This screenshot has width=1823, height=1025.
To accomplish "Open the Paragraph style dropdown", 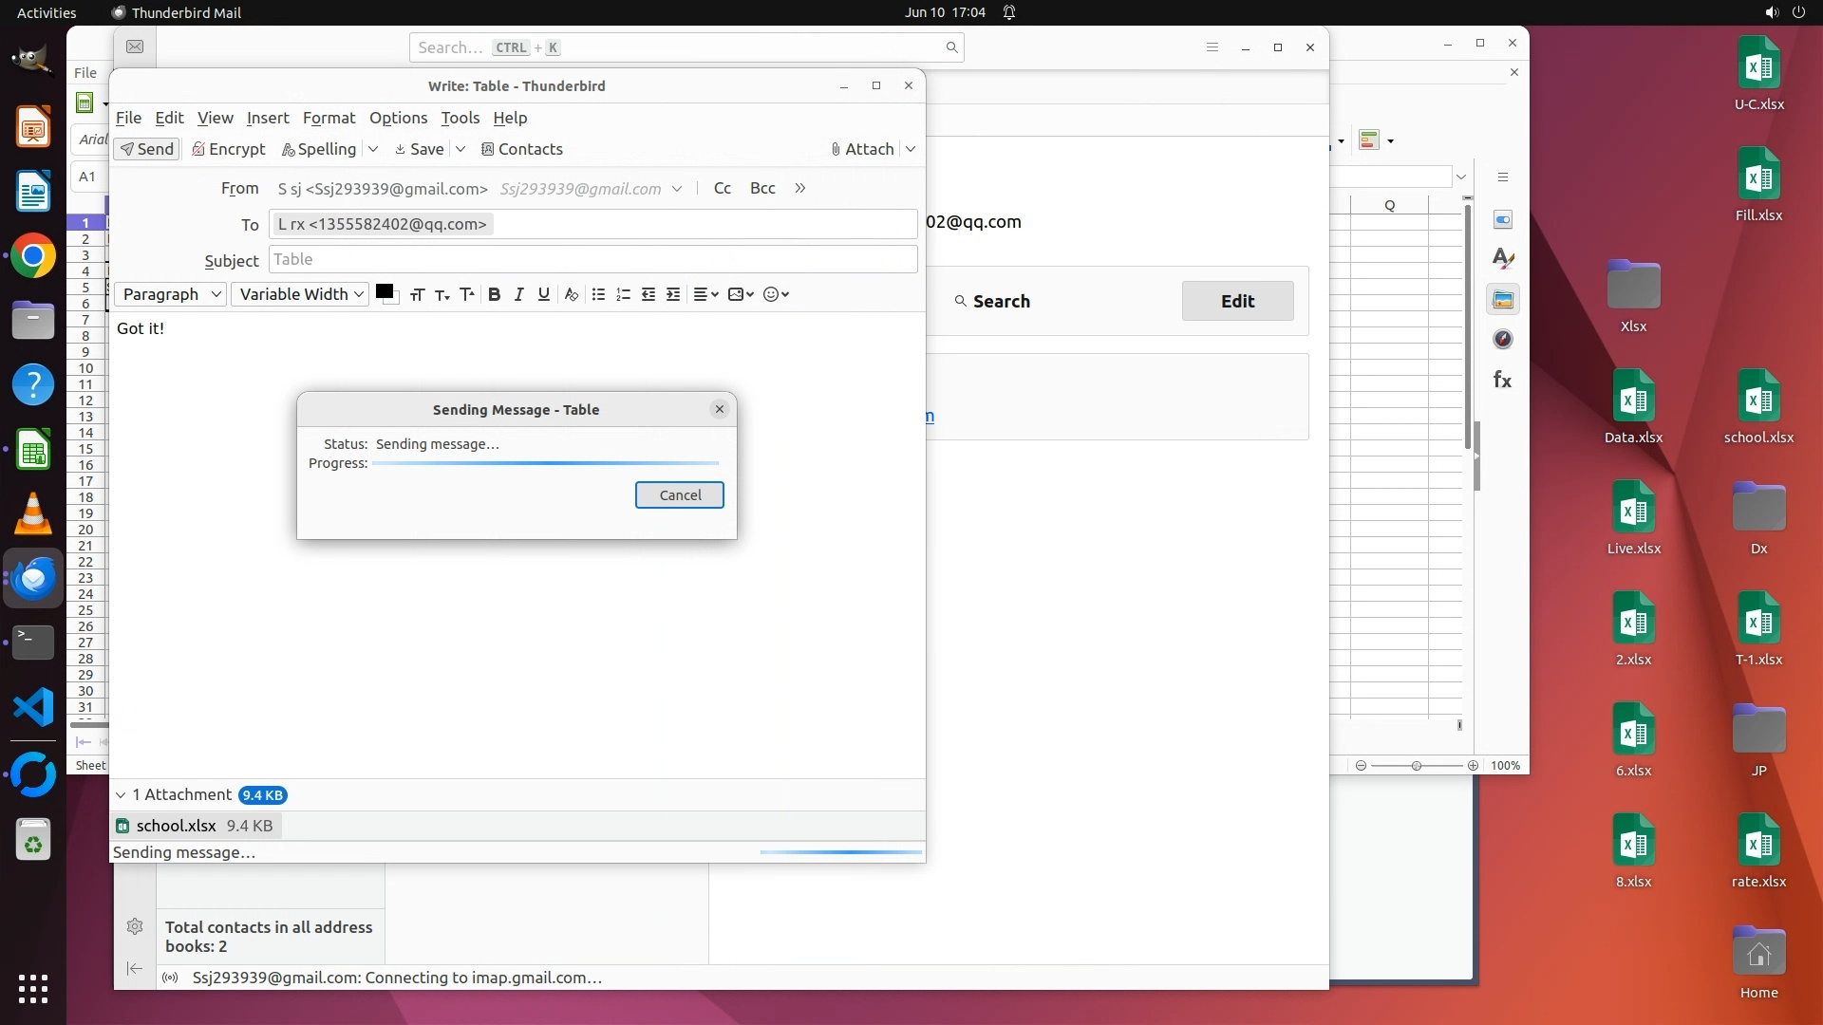I will (x=171, y=294).
